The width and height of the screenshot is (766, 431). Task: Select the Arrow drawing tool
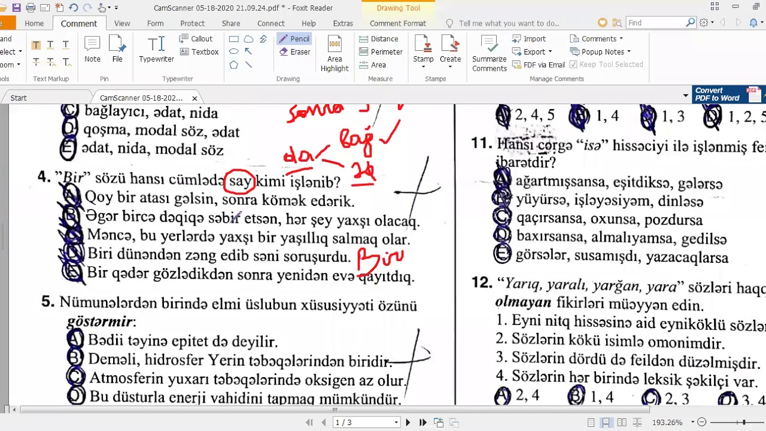[x=248, y=52]
